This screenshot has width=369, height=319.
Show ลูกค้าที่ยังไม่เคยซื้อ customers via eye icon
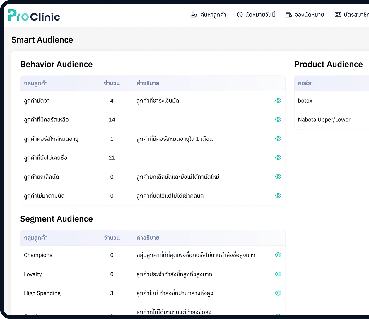coord(278,158)
